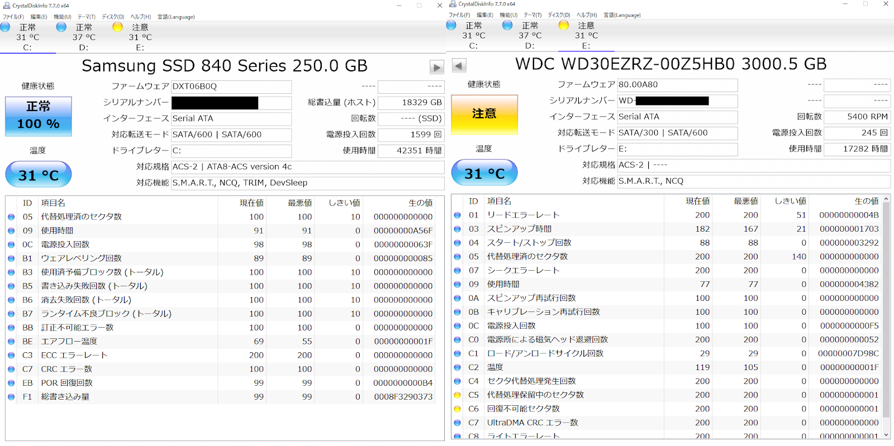Click features field S.M.A.R.T., NCQ, TRIM, DevSleep
Image resolution: width=894 pixels, height=446 pixels.
307,183
